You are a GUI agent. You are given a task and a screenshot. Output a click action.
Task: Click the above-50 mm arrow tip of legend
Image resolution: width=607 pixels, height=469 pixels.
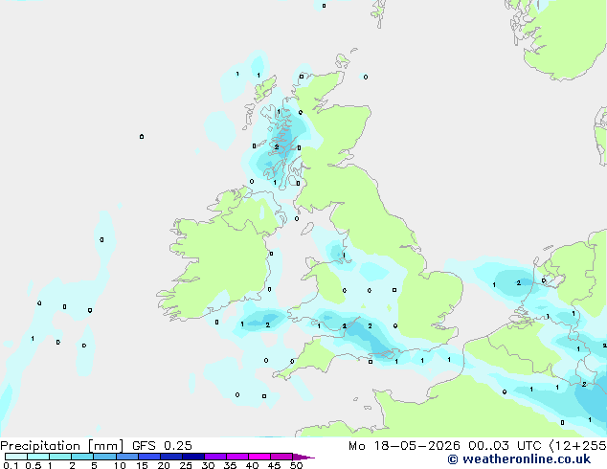coord(303,457)
